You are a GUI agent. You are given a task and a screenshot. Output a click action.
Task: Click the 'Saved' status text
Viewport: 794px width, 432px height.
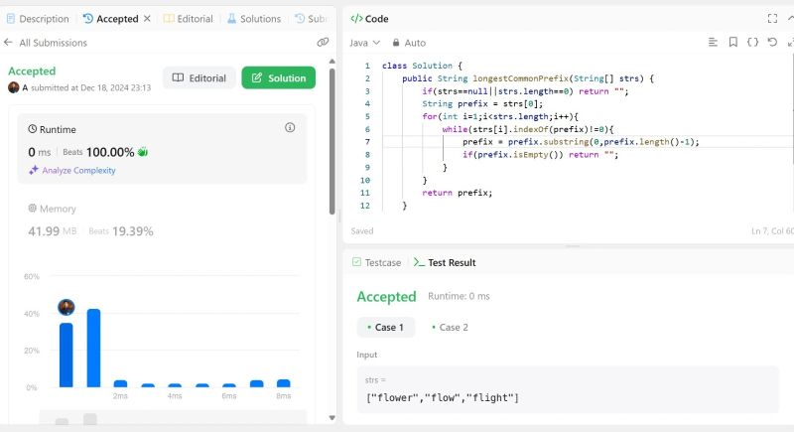[362, 231]
